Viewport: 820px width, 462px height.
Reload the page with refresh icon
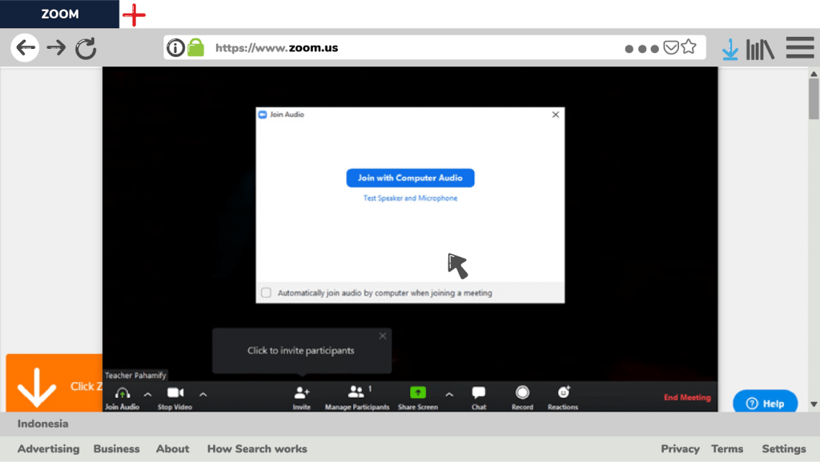86,49
